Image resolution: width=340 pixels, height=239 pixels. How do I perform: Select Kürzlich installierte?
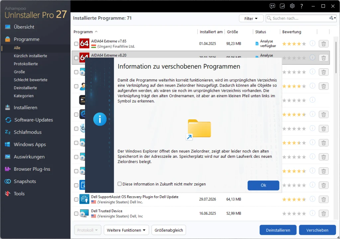pyautogui.click(x=30, y=56)
